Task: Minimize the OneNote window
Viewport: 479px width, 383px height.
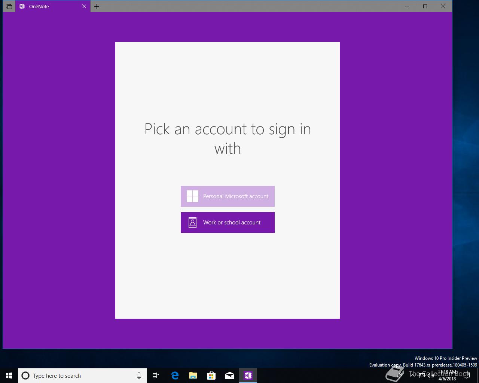Action: (x=407, y=6)
